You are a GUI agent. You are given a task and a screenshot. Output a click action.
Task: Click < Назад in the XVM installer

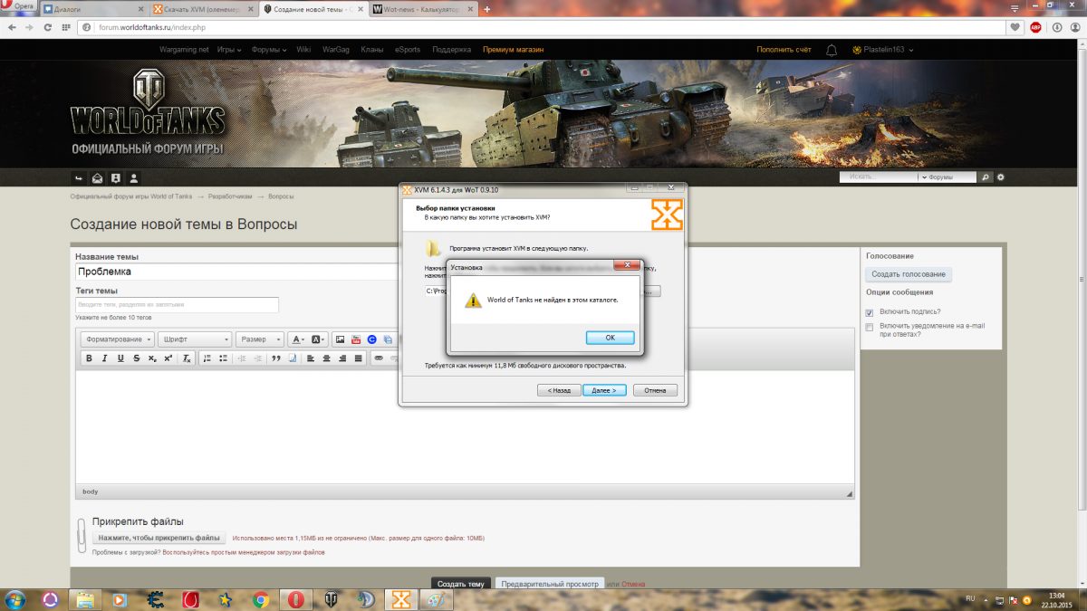click(559, 390)
